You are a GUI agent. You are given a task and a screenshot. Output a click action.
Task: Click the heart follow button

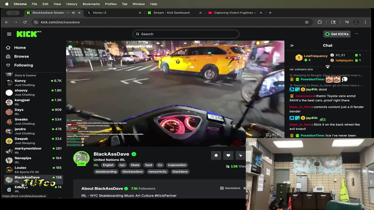click(x=228, y=155)
